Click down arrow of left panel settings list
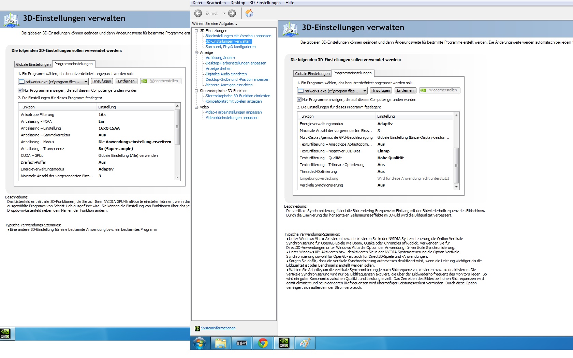Viewport: 573px width, 358px height. [x=177, y=177]
